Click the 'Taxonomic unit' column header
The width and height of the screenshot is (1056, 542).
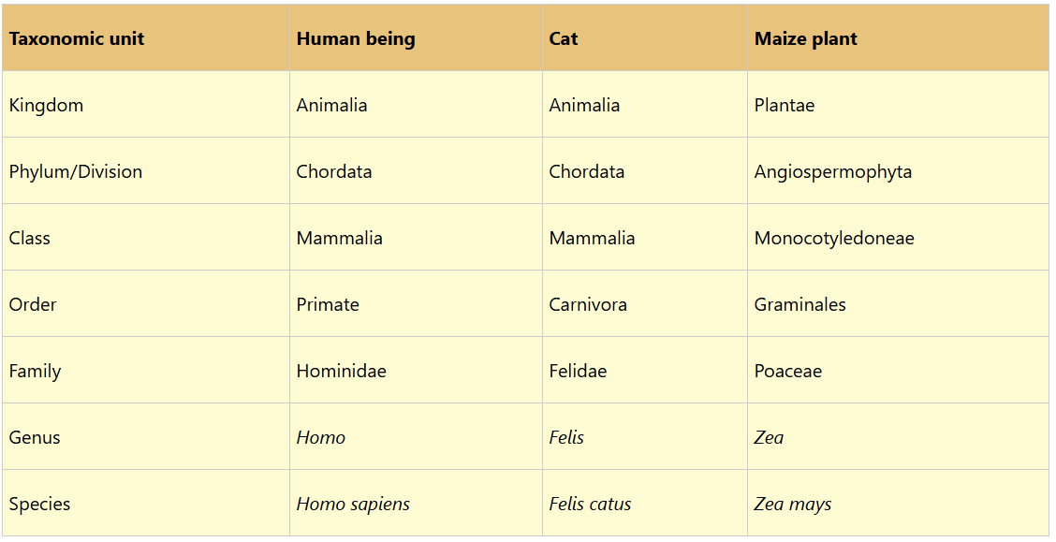click(x=77, y=39)
